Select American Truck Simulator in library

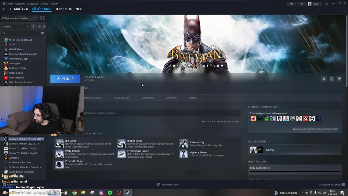(x=23, y=54)
